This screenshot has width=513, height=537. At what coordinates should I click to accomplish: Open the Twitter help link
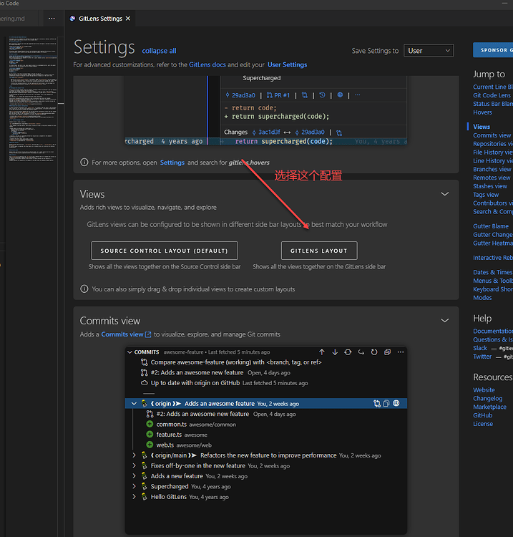click(x=482, y=357)
